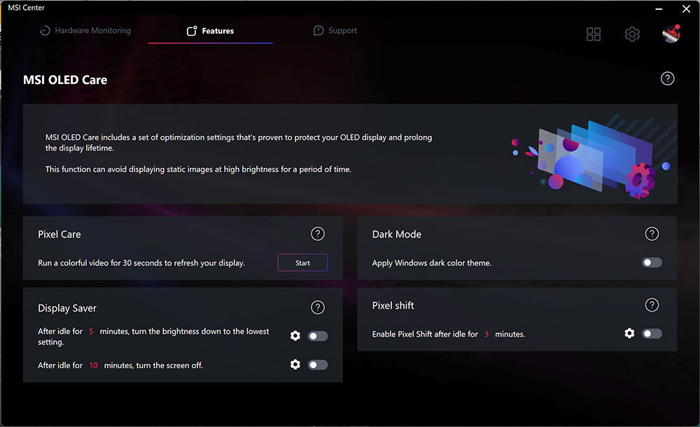Show help info for Pixel shift

click(x=652, y=305)
